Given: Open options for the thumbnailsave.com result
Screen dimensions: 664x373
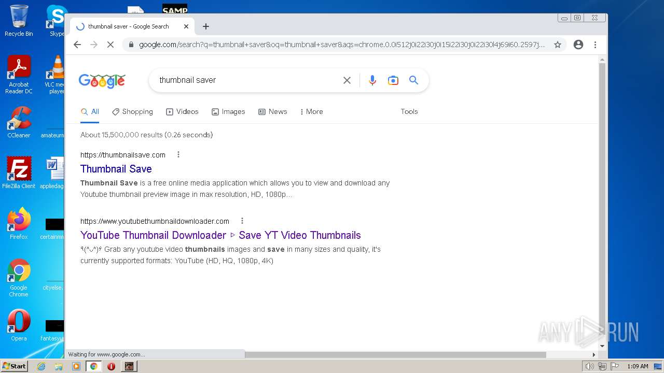Looking at the screenshot, I should pyautogui.click(x=178, y=154).
